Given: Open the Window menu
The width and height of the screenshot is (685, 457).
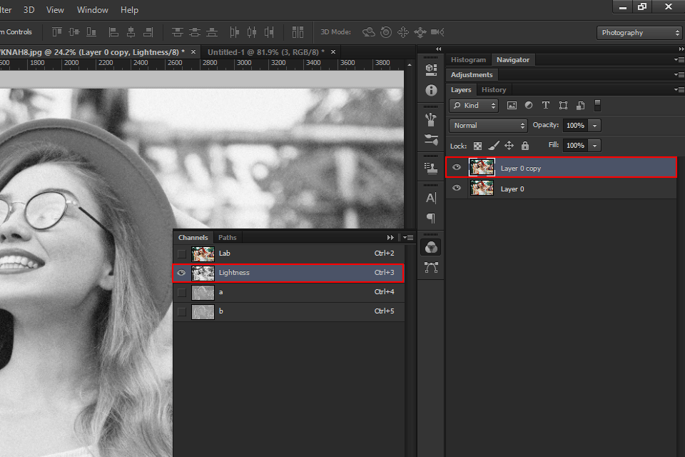Looking at the screenshot, I should 92,10.
